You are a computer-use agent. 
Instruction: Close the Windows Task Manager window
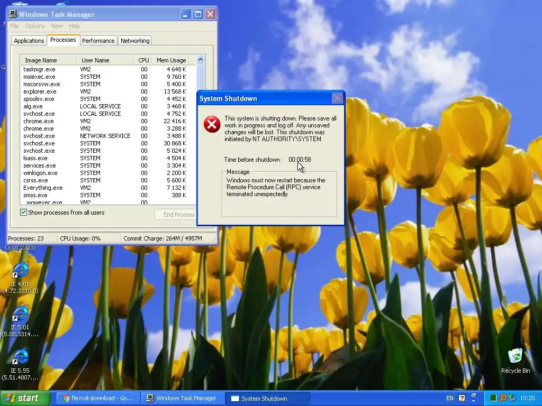coord(211,14)
